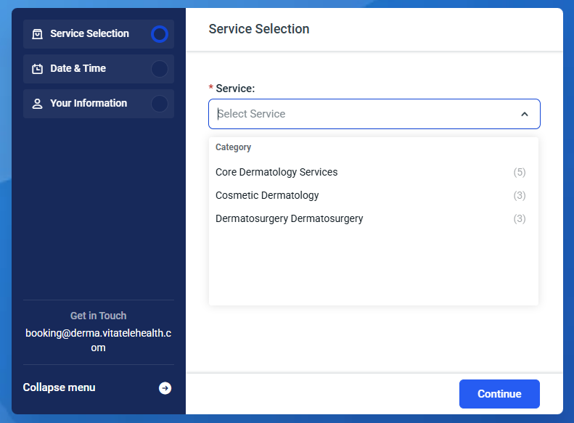Collapse the Service dropdown using its chevron
This screenshot has width=574, height=423.
click(525, 114)
